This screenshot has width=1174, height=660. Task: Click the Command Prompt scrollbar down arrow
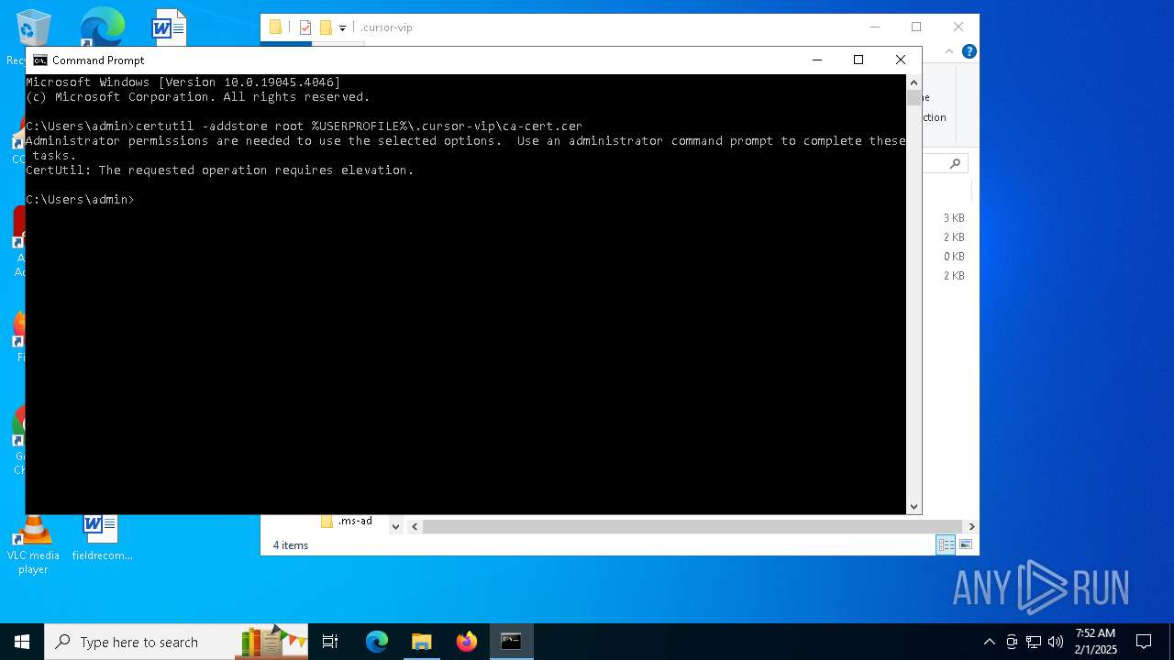(x=914, y=507)
